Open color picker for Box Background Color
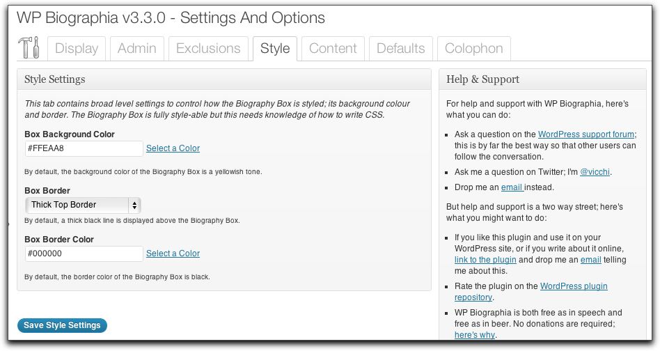This screenshot has height=351, width=660. [173, 148]
